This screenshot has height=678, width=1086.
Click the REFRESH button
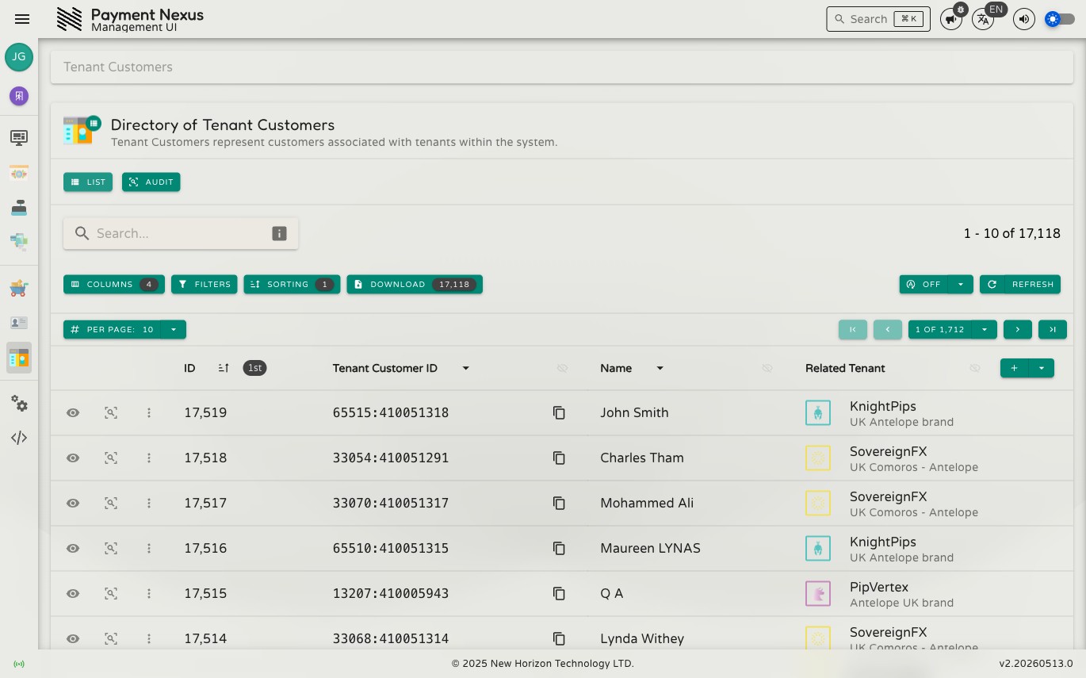point(1020,284)
